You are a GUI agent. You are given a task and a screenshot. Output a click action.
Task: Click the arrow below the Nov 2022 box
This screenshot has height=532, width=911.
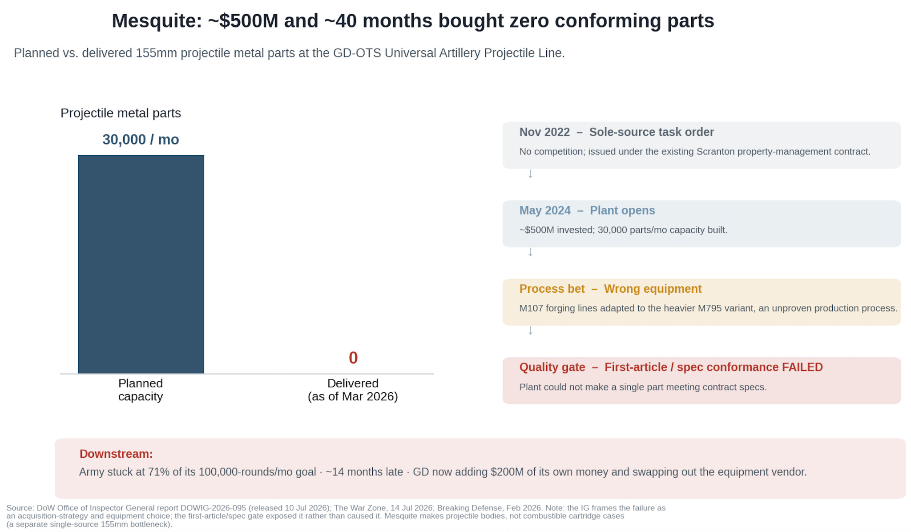tap(530, 174)
